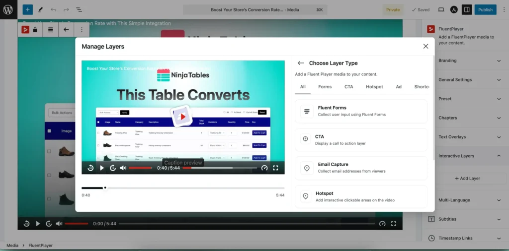Click the View device preview icon
This screenshot has height=251, width=509.
click(441, 10)
